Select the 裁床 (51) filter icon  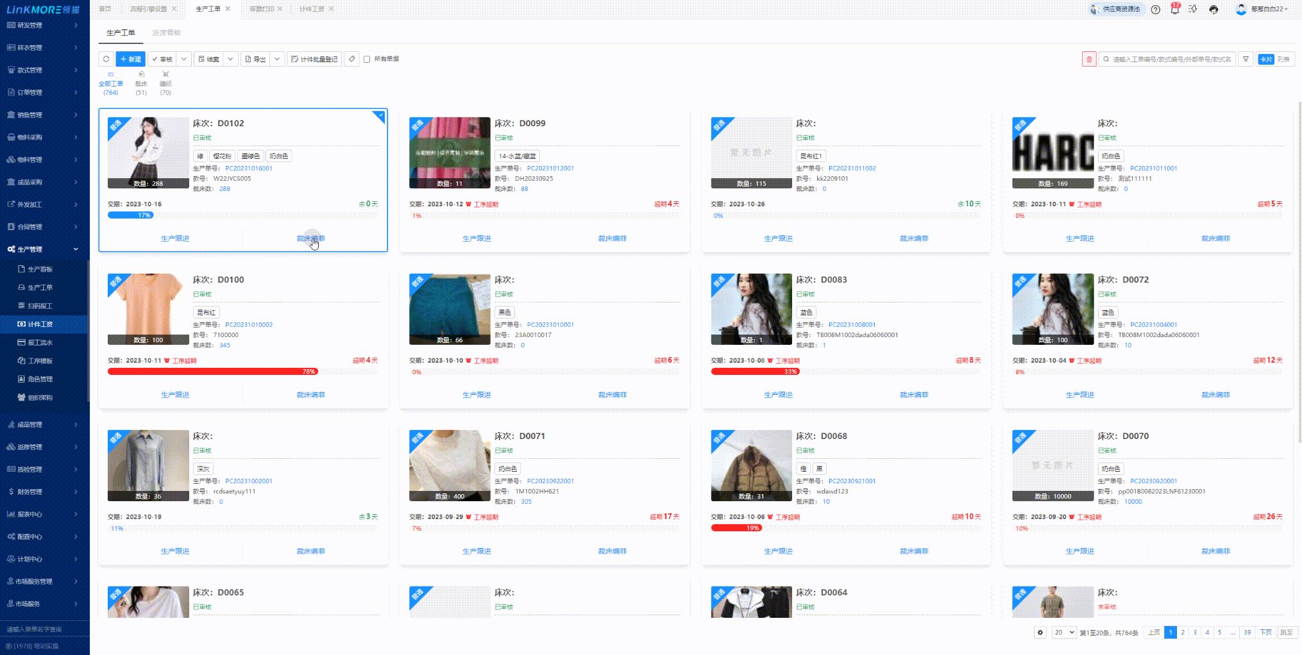141,74
